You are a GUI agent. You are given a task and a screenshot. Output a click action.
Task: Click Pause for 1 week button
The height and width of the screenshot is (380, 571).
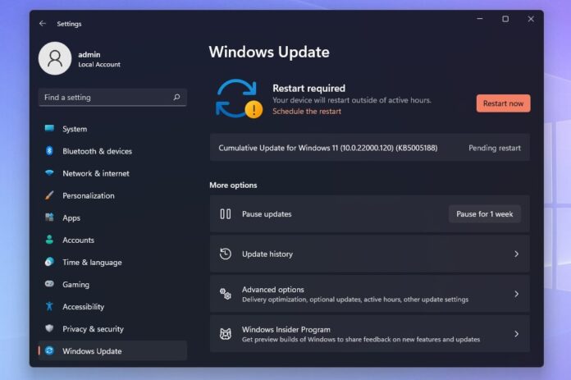485,214
